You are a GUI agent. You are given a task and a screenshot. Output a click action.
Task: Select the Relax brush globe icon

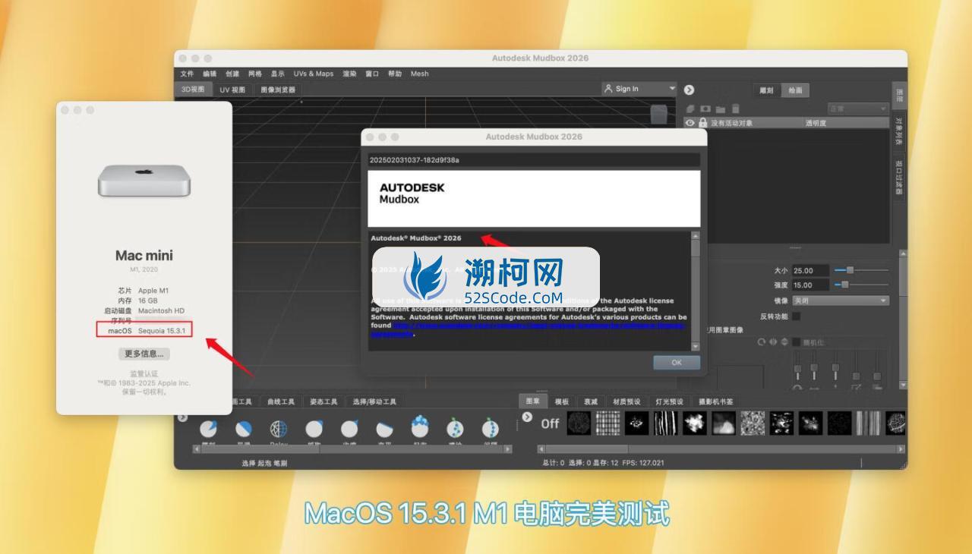pyautogui.click(x=279, y=430)
